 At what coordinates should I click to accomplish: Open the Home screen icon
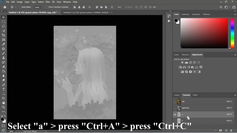(x=5, y=7)
